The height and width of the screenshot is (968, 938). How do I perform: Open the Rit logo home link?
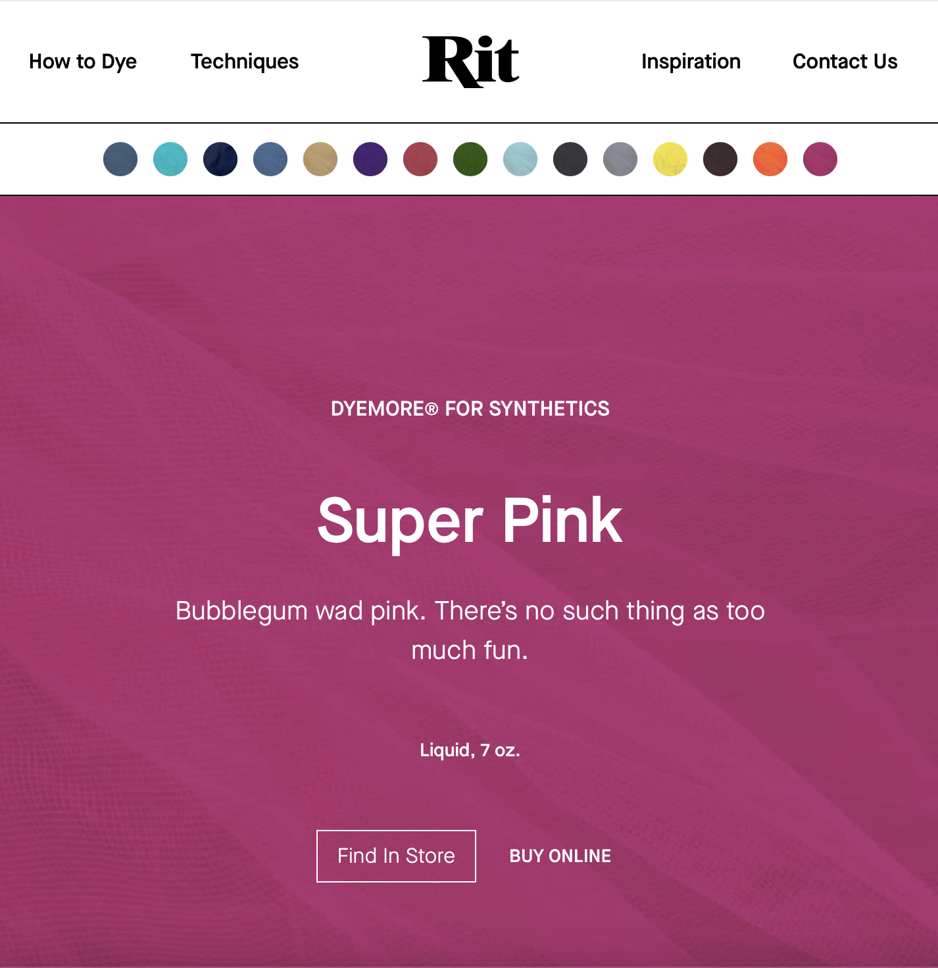click(470, 61)
